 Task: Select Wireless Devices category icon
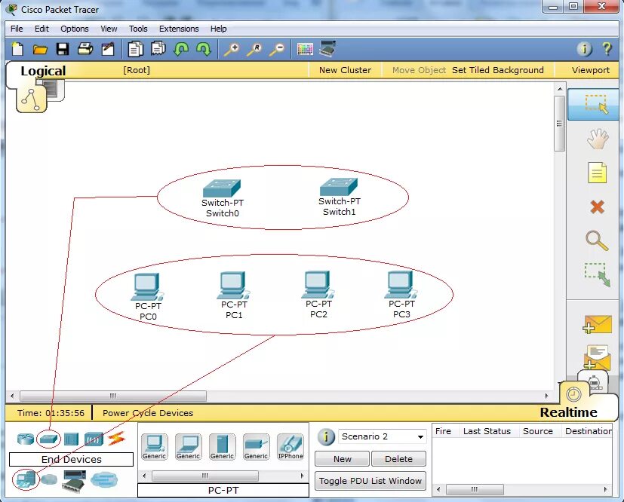[94, 439]
